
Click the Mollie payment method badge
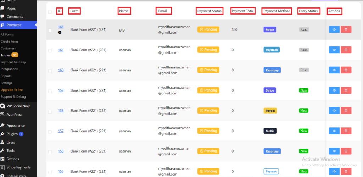tap(270, 131)
